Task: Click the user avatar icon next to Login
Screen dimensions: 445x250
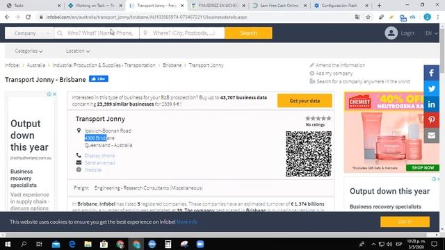Action: point(391,33)
